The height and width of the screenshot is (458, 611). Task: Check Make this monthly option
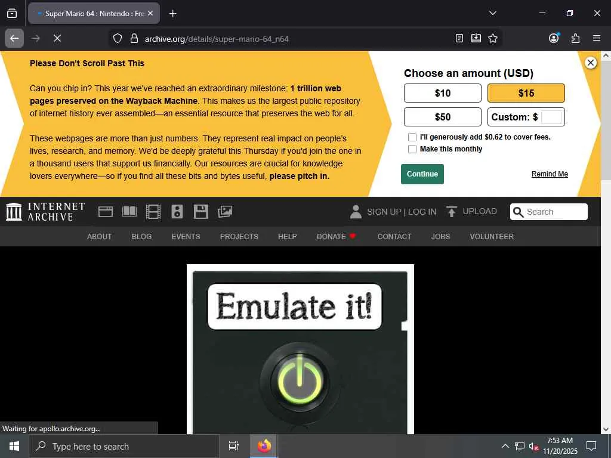(412, 149)
